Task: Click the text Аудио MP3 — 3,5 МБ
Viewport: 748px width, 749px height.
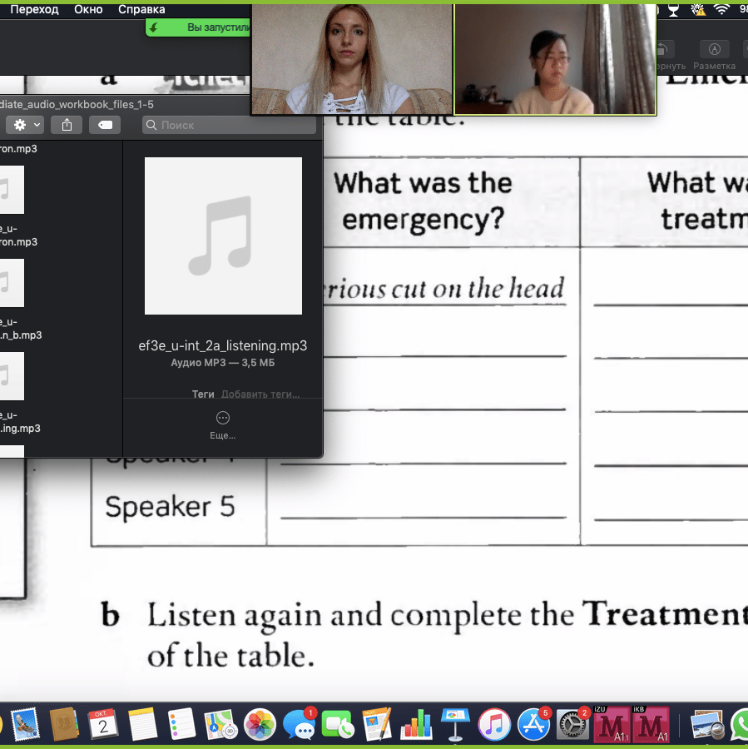Action: tap(223, 363)
